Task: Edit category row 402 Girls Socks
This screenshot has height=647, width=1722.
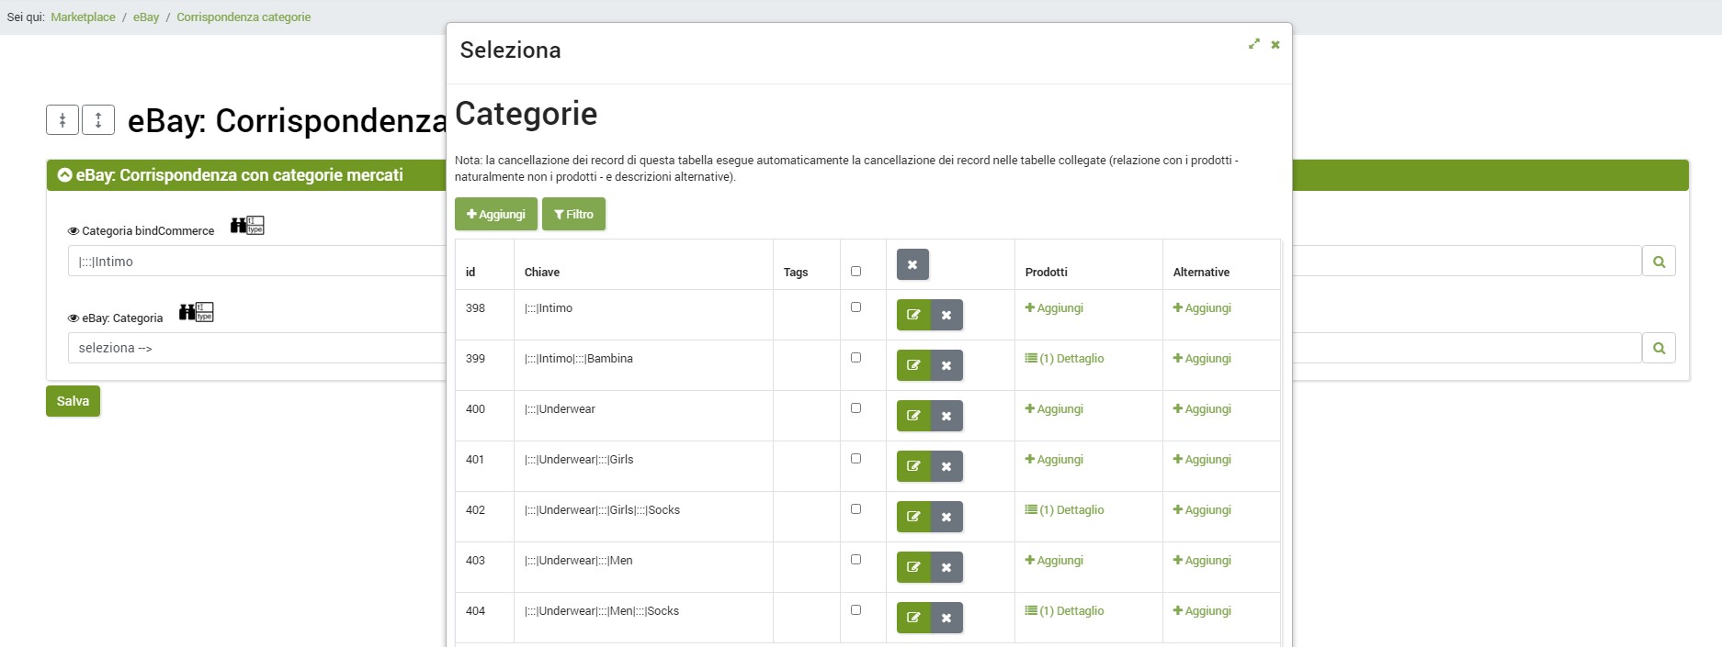Action: click(913, 517)
